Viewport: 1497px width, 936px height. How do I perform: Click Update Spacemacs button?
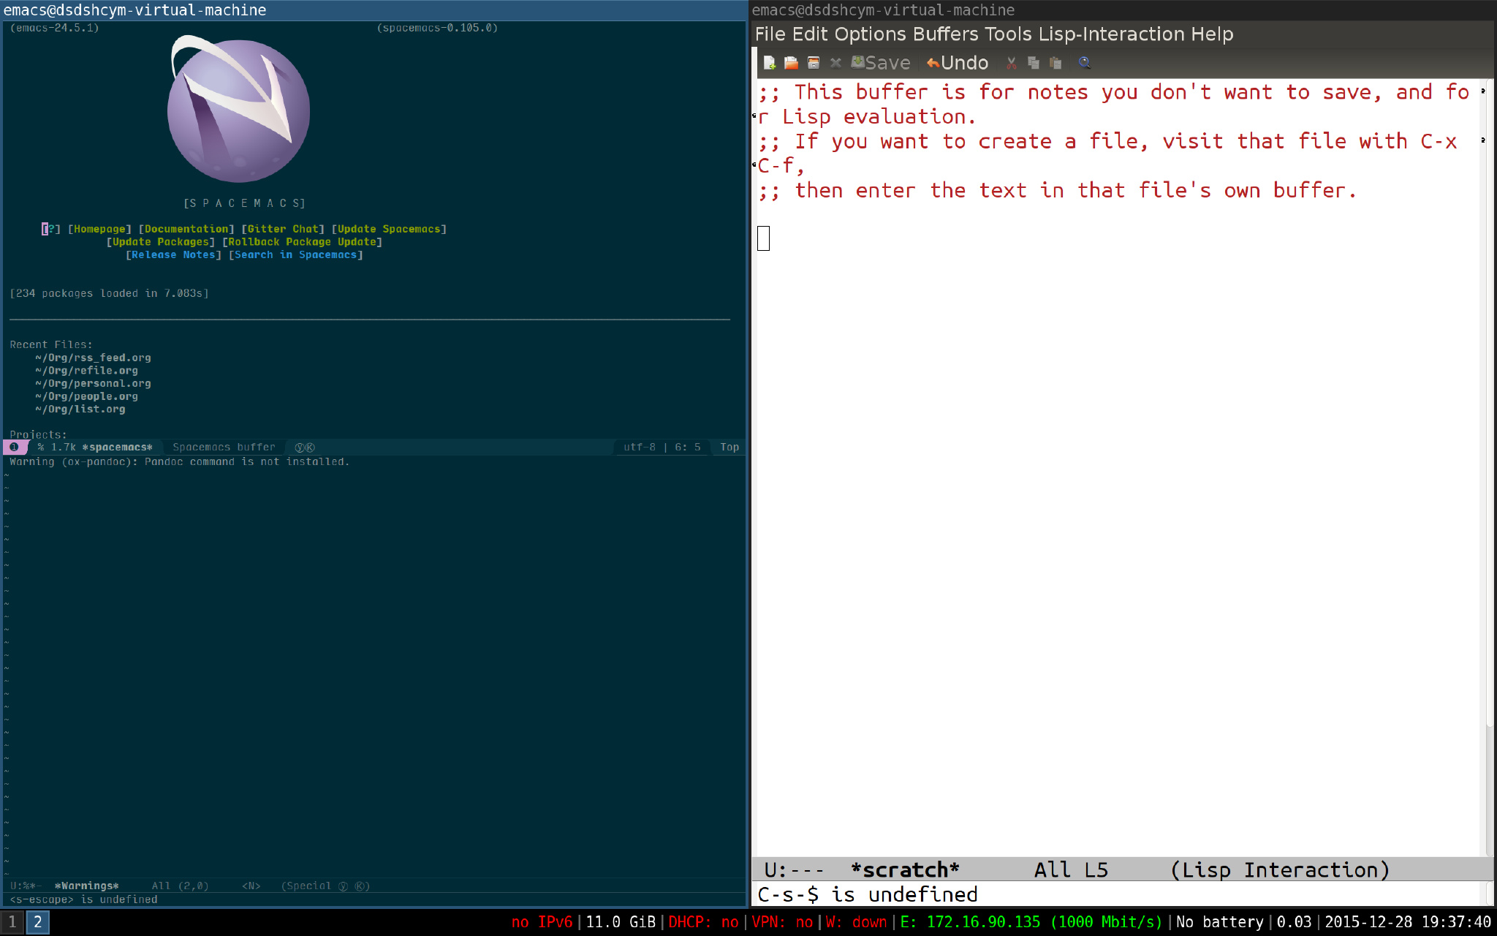[x=389, y=229]
